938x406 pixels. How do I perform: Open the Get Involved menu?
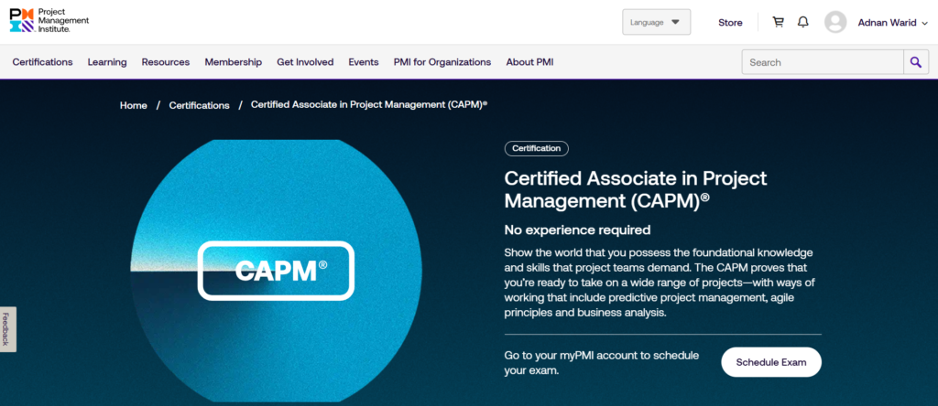305,62
